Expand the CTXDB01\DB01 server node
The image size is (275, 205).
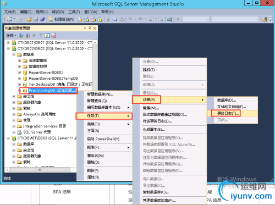click(x=8, y=43)
